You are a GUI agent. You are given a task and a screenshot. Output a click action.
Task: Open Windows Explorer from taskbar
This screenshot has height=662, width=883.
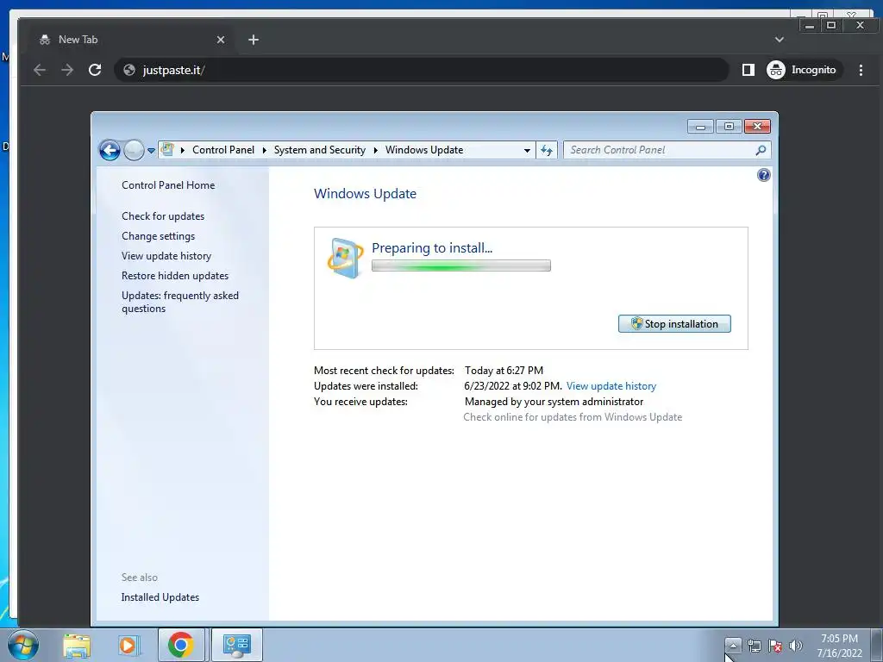(x=77, y=645)
